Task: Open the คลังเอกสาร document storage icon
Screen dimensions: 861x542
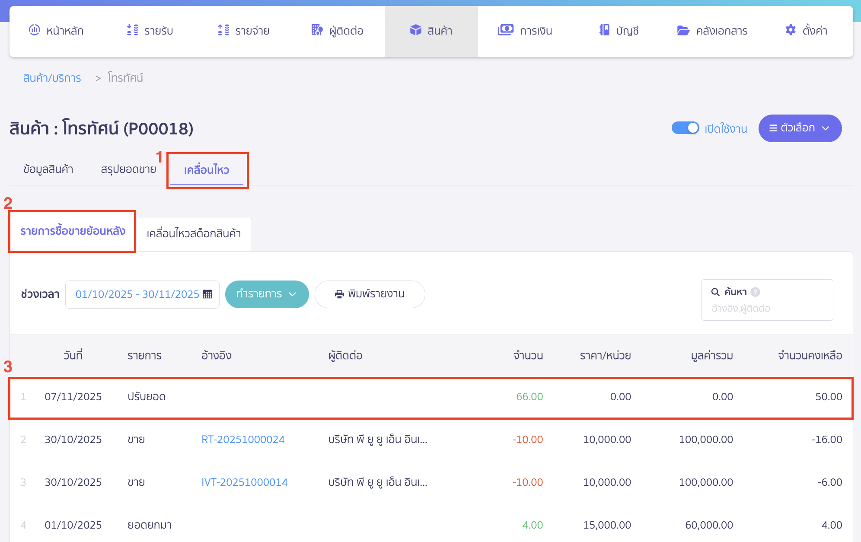Action: (x=683, y=31)
